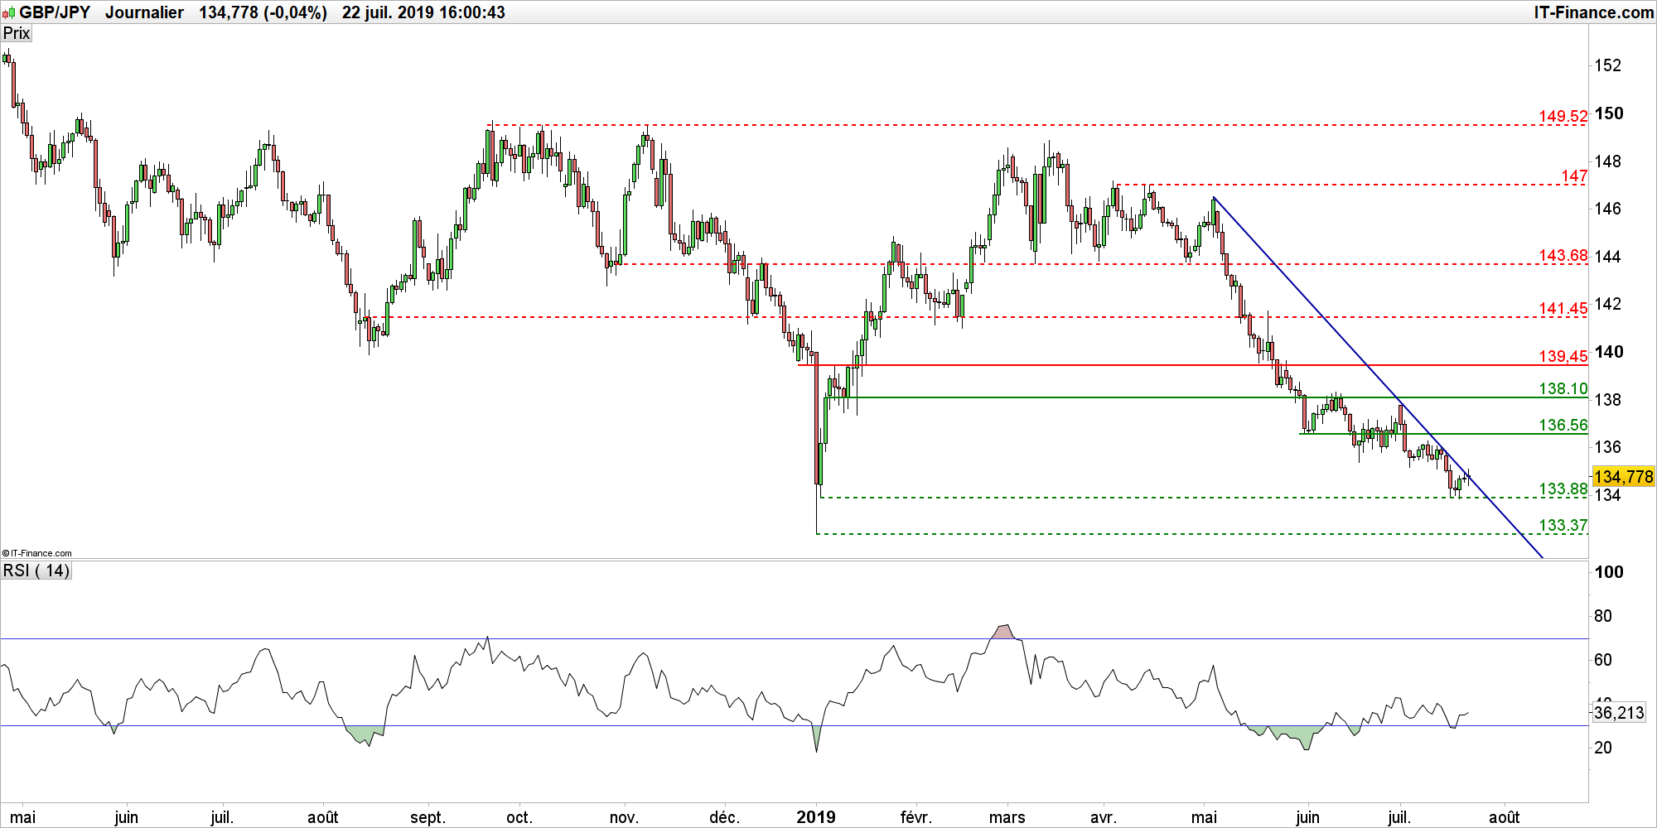
Task: Click the GBP/JPY symbol title
Action: coord(55,12)
